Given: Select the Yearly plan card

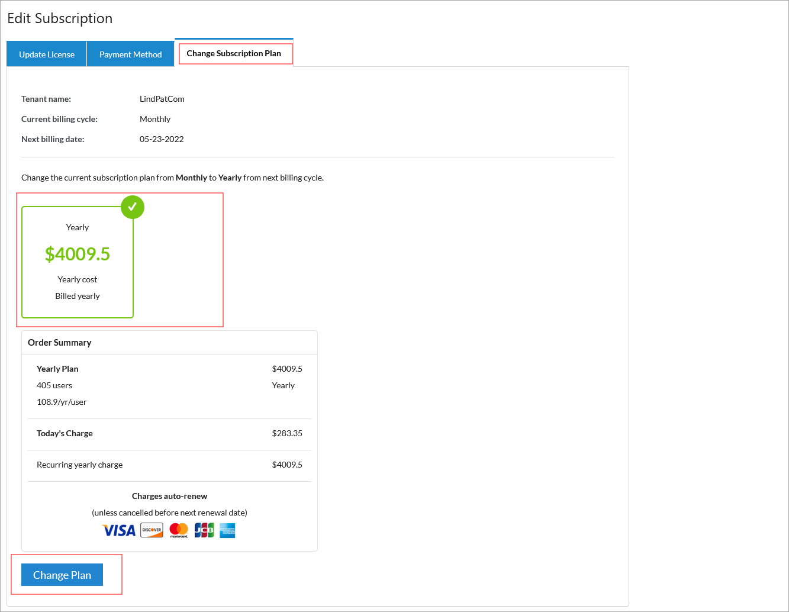Looking at the screenshot, I should (x=78, y=262).
